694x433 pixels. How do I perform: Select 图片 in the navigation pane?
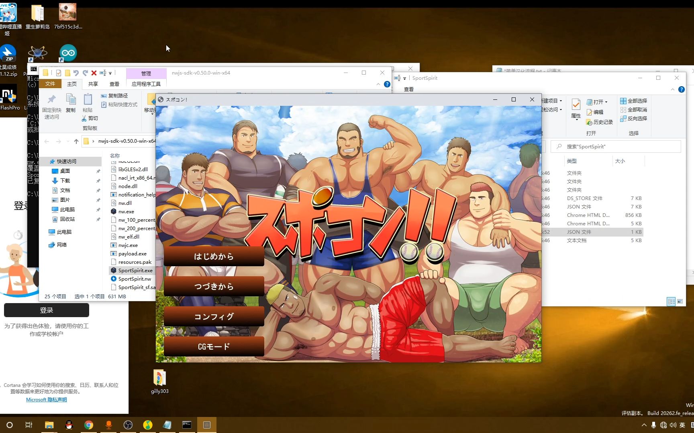coord(65,200)
